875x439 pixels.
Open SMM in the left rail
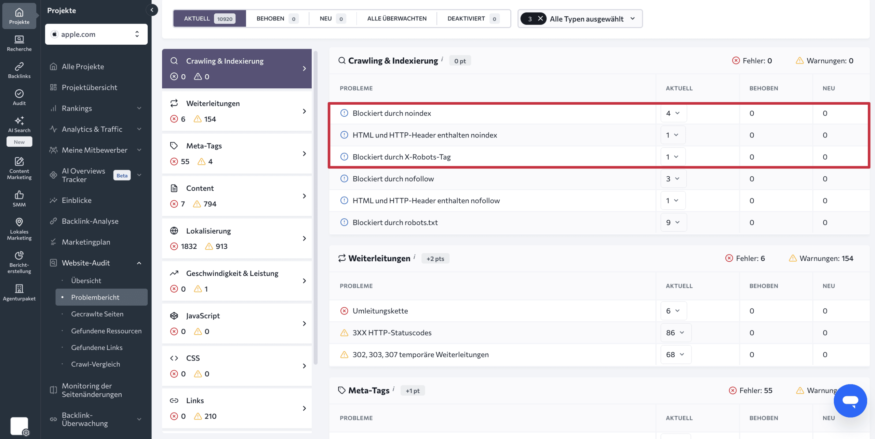19,199
